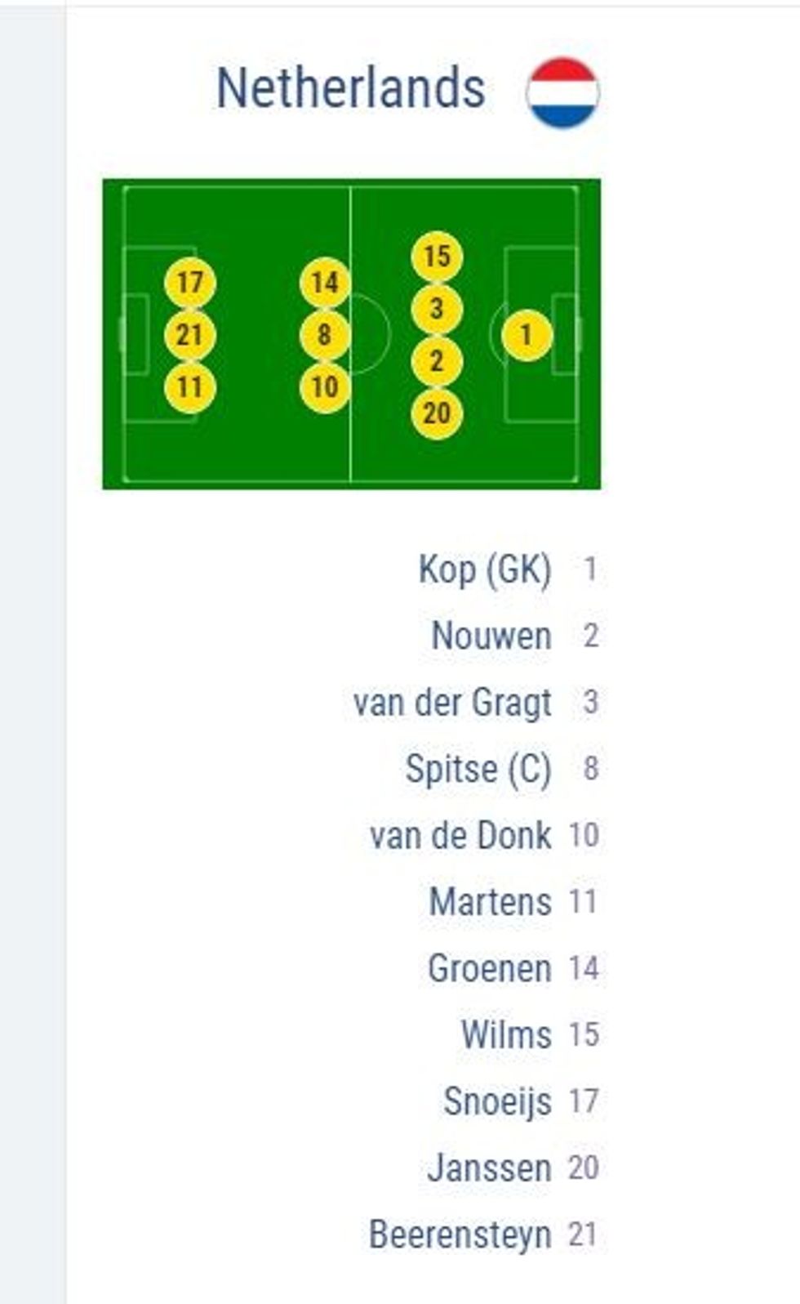Screen dimensions: 800x1304
Task: Select player marker number 17 on pitch
Action: [x=190, y=283]
